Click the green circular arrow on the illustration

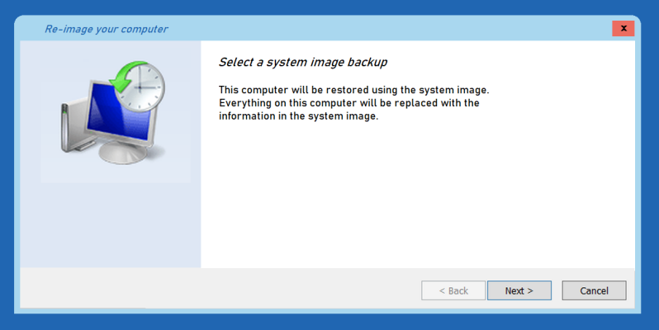pos(124,78)
